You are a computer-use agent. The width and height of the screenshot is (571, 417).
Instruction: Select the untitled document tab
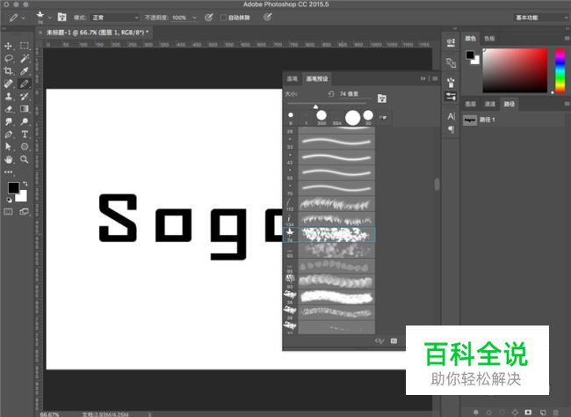click(x=97, y=33)
